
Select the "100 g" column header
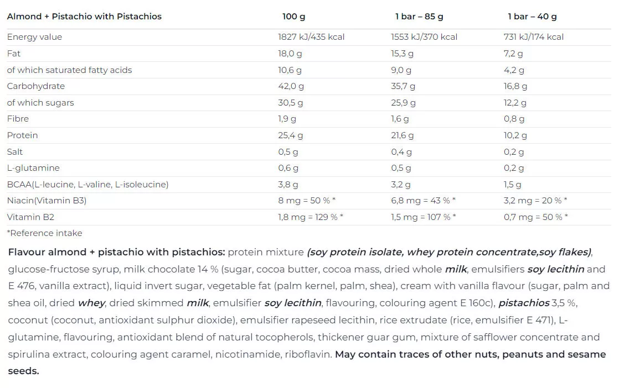293,17
